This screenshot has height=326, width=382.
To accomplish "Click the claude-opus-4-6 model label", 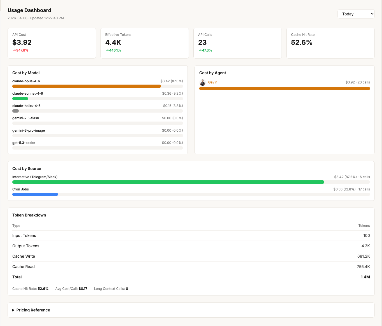I will click(26, 81).
